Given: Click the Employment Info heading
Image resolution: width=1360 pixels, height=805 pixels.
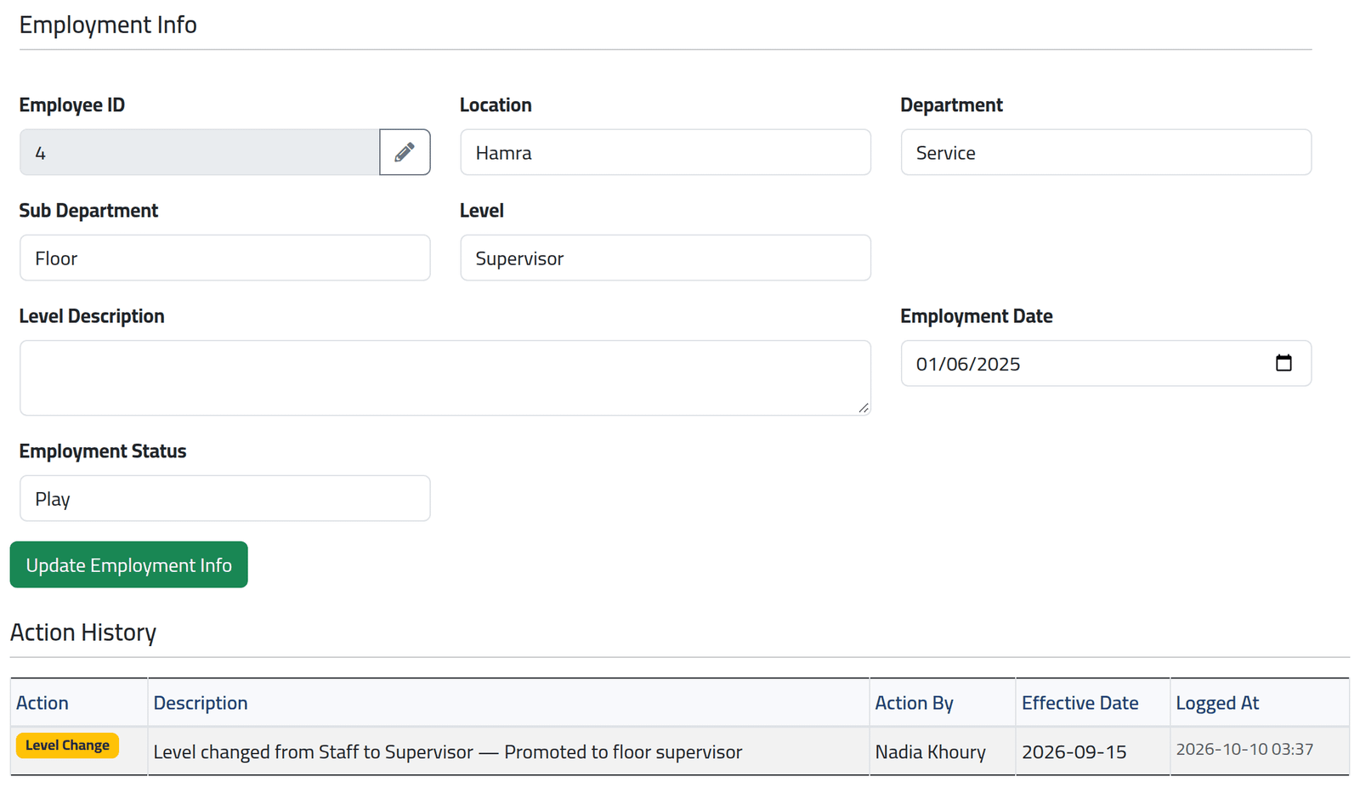Looking at the screenshot, I should point(108,25).
